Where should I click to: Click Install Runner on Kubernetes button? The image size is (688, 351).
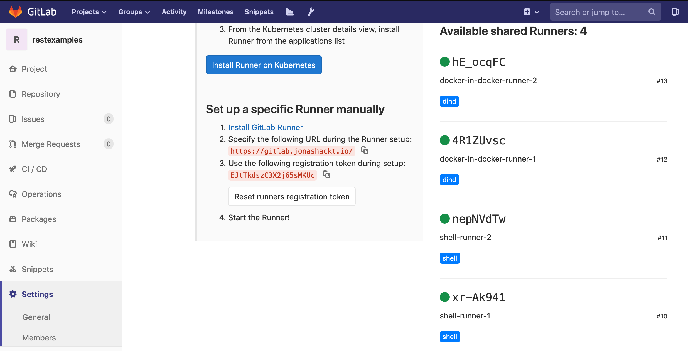click(264, 65)
